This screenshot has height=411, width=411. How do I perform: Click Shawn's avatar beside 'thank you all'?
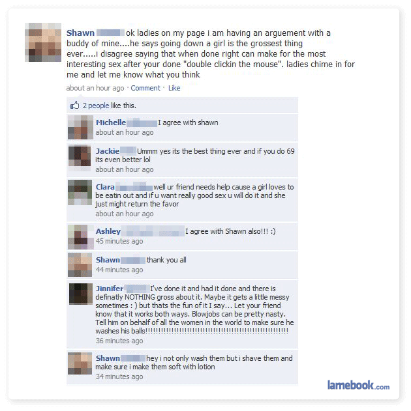pos(80,264)
